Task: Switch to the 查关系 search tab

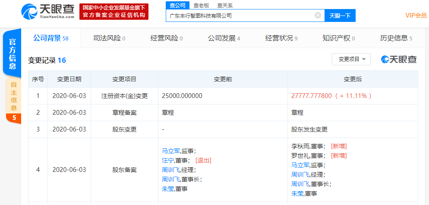Action: (225, 5)
